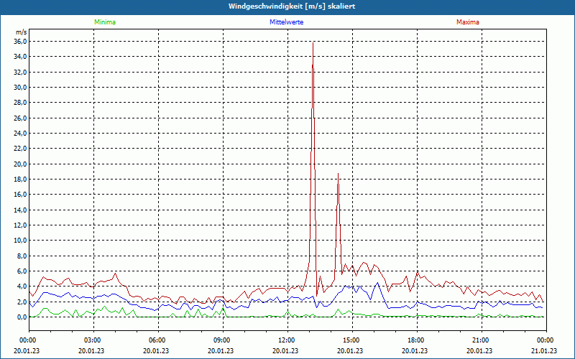
Task: Click the 32,0 y-axis value
Action: click(x=20, y=72)
